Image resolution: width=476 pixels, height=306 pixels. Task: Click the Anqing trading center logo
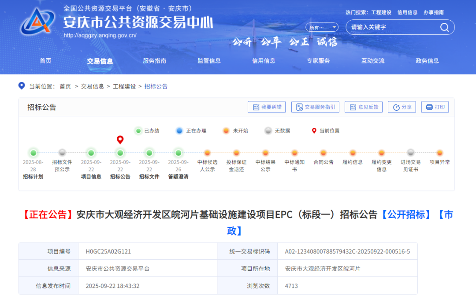point(37,22)
